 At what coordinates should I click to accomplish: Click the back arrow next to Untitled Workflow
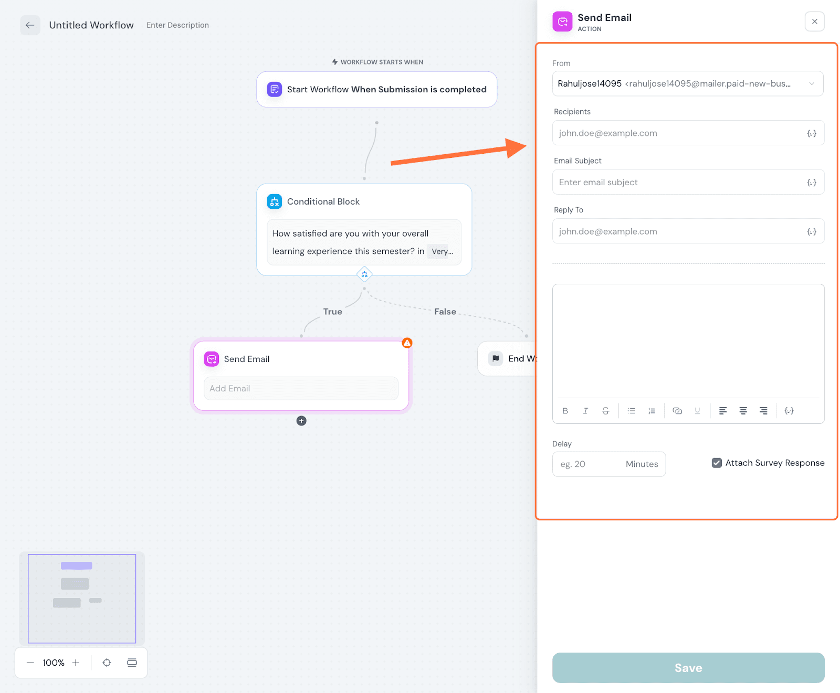pos(30,25)
